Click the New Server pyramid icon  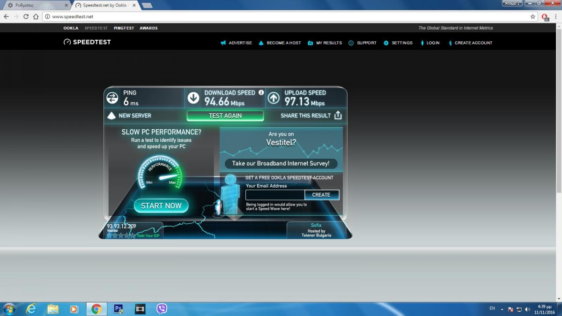(111, 116)
